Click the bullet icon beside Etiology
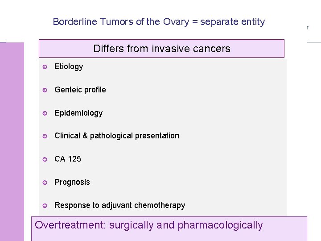321x241 pixels. (x=45, y=67)
